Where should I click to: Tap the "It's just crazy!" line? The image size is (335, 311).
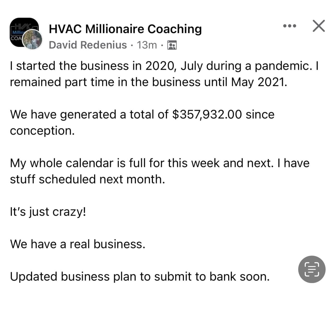pyautogui.click(x=48, y=212)
